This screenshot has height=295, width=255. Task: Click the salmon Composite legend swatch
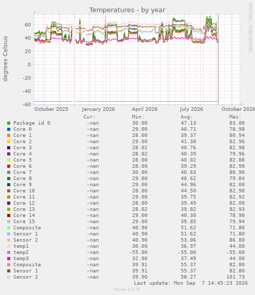click(9, 265)
